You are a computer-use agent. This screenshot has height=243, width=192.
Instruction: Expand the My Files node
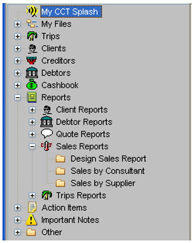(17, 24)
